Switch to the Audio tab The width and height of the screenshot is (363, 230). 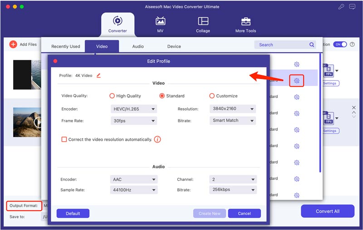point(138,46)
